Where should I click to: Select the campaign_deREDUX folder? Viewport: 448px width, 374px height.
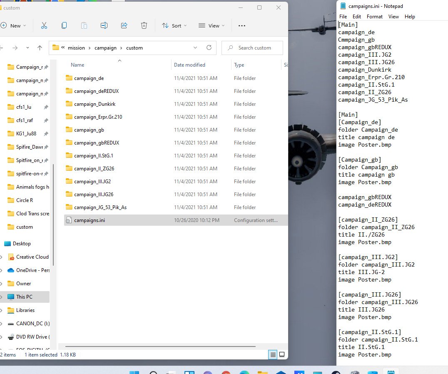[x=96, y=91]
